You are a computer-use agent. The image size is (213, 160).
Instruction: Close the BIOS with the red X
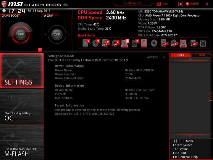(x=207, y=4)
